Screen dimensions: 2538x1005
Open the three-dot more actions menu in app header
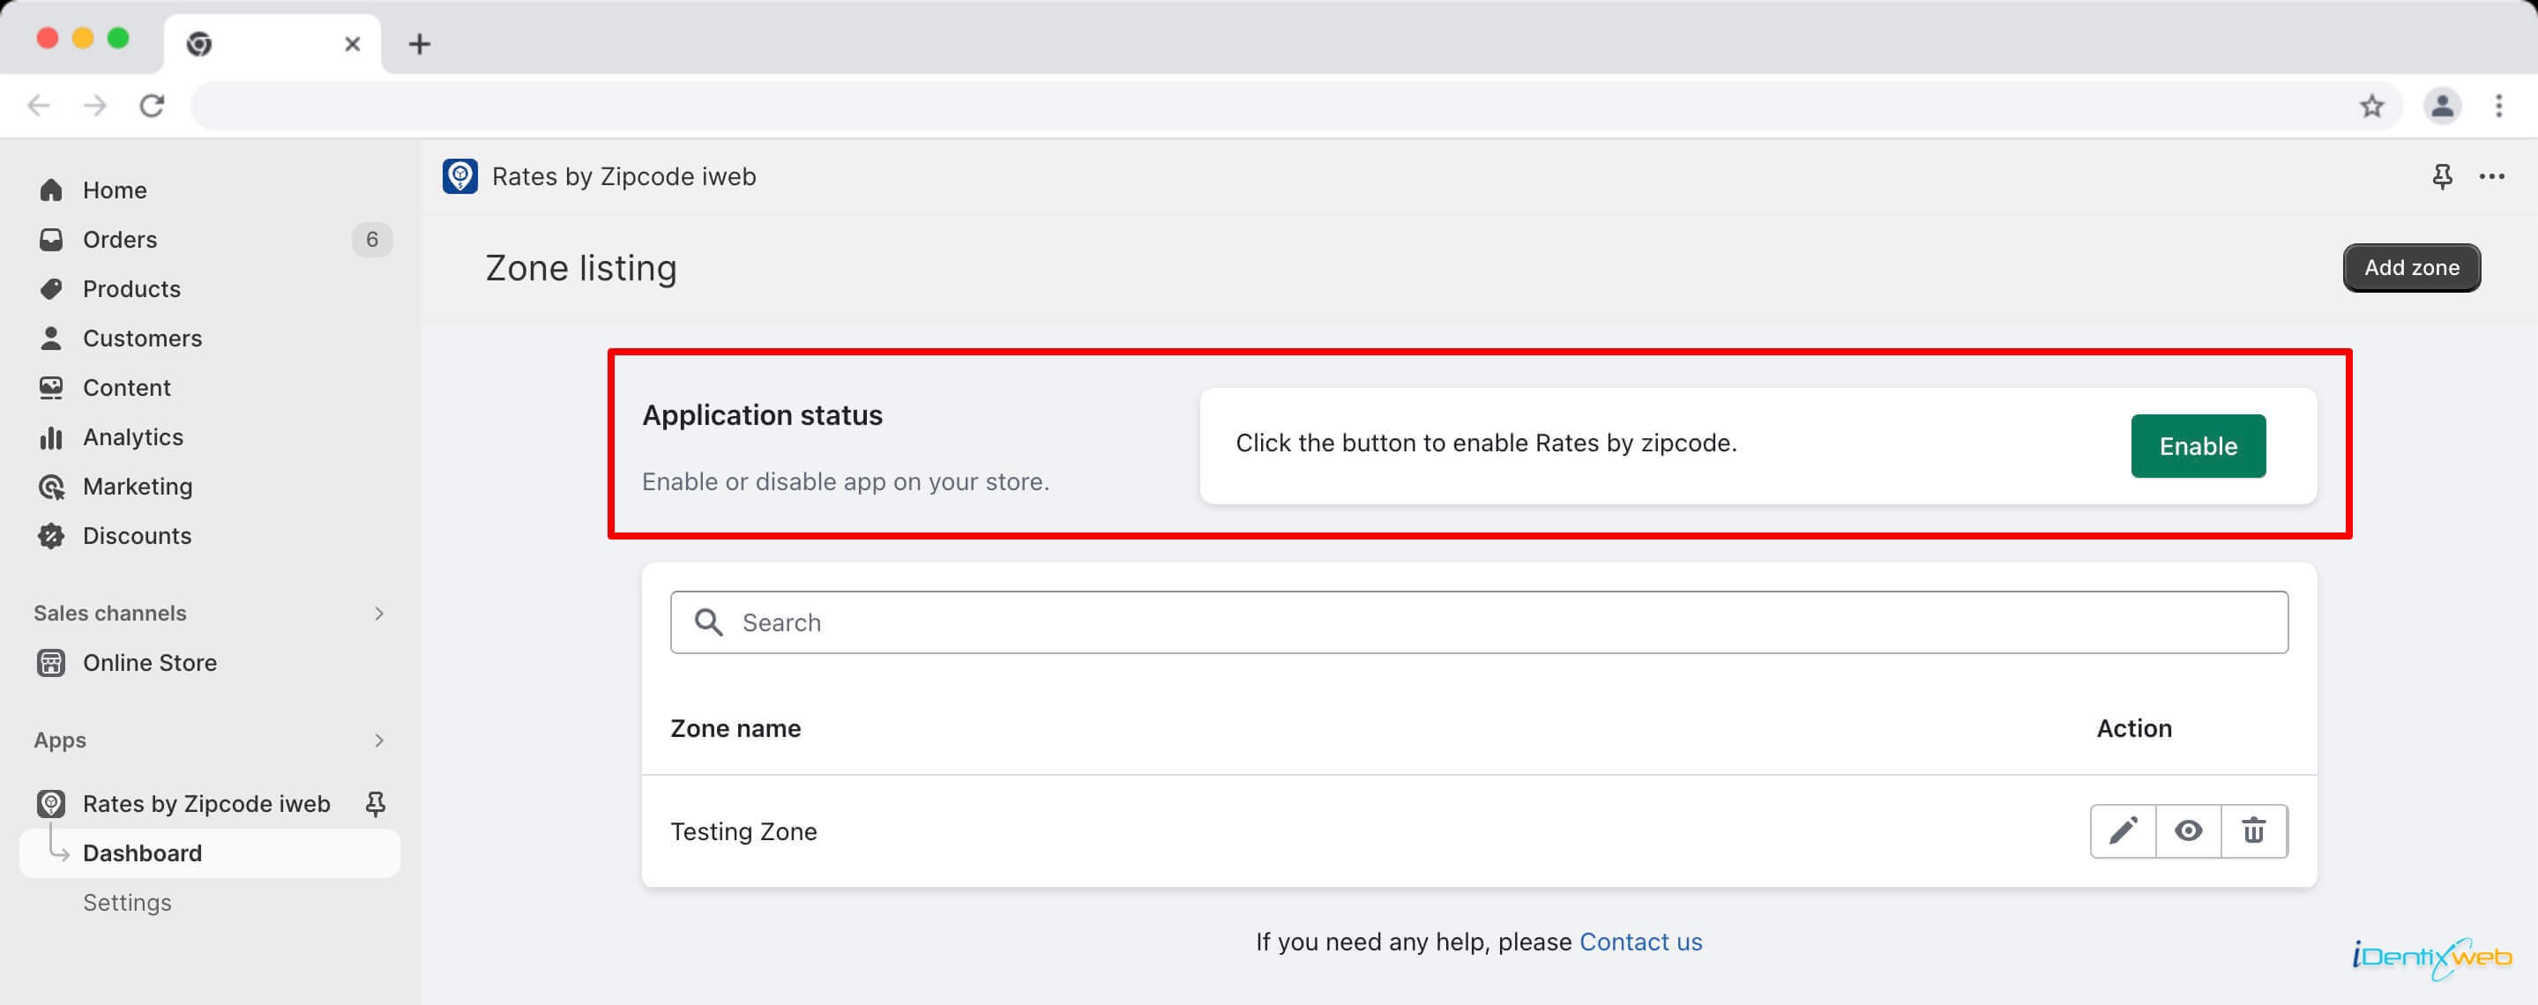pyautogui.click(x=2493, y=176)
